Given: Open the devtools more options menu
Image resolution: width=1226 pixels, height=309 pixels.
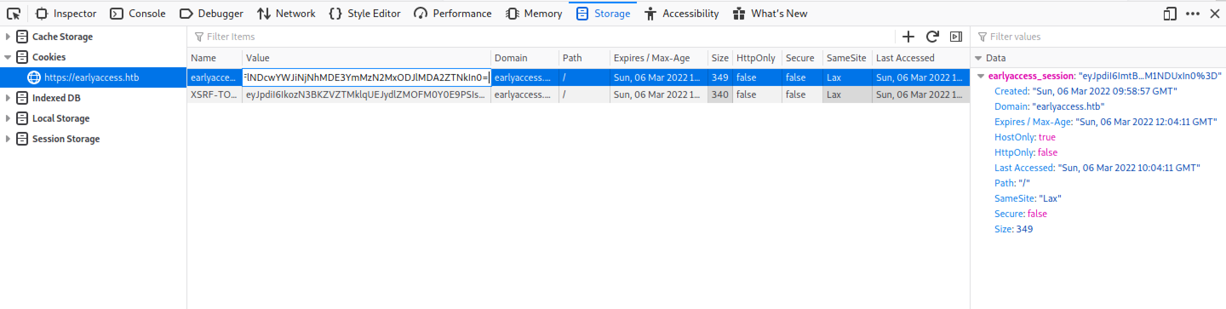Looking at the screenshot, I should pyautogui.click(x=1192, y=14).
